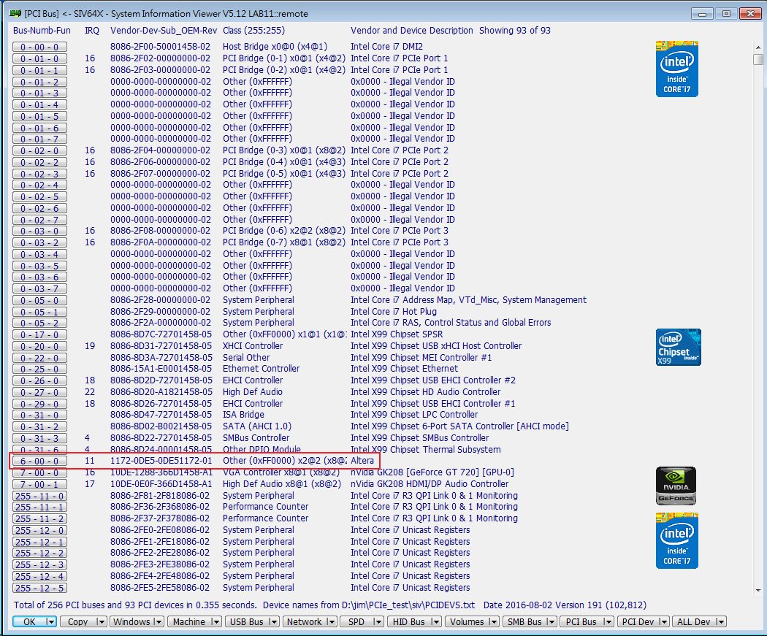Expand the Machine button dropdown arrow
The height and width of the screenshot is (636, 767).
[x=215, y=621]
